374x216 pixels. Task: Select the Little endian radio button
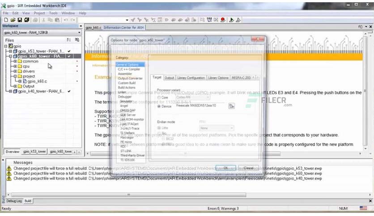(x=159, y=128)
